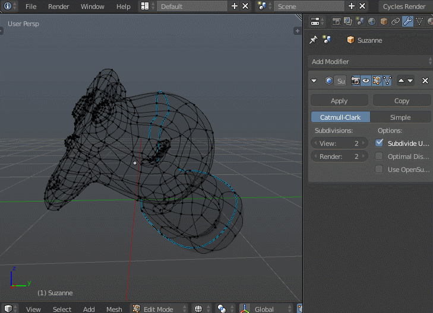
Task: Open the Edit Mode selector
Action: click(159, 309)
